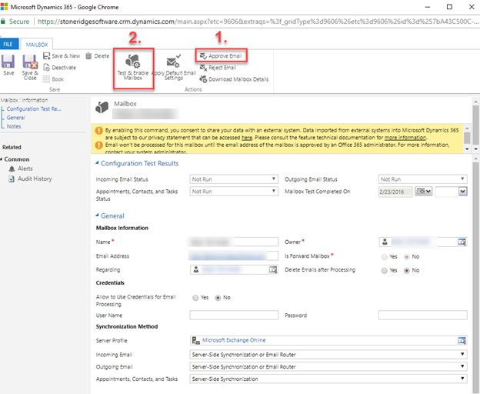Screen dimensions: 480x394
Task: Run Test & Enable Mailbox
Action: 133,67
